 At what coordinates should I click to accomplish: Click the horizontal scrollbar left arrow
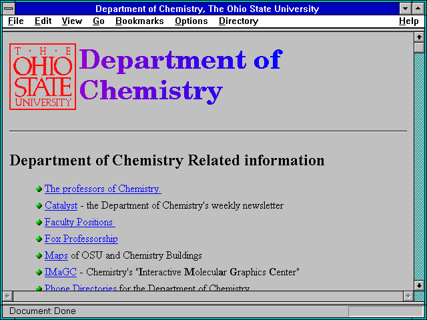tap(8, 296)
